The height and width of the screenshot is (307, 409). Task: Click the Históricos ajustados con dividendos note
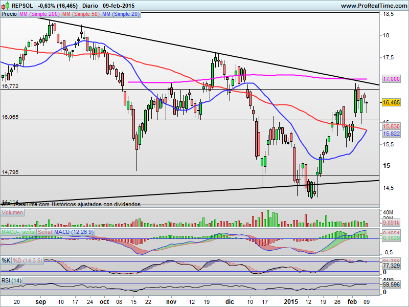pos(96,204)
